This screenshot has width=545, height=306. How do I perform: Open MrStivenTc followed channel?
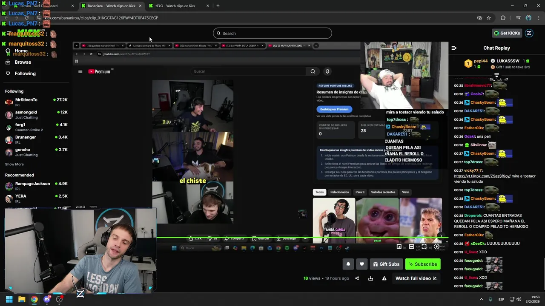click(36, 102)
